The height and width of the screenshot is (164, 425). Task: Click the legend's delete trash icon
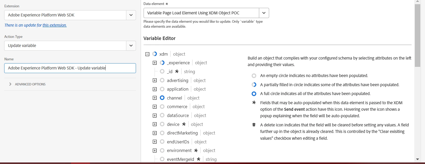(254, 125)
